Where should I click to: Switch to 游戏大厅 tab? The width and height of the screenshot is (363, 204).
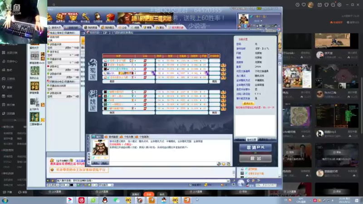[x=55, y=28]
